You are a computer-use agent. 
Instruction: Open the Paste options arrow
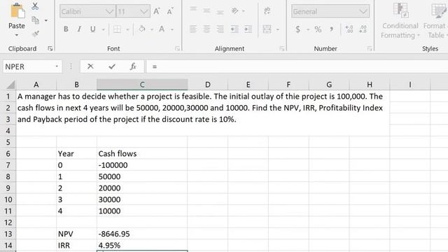17,36
